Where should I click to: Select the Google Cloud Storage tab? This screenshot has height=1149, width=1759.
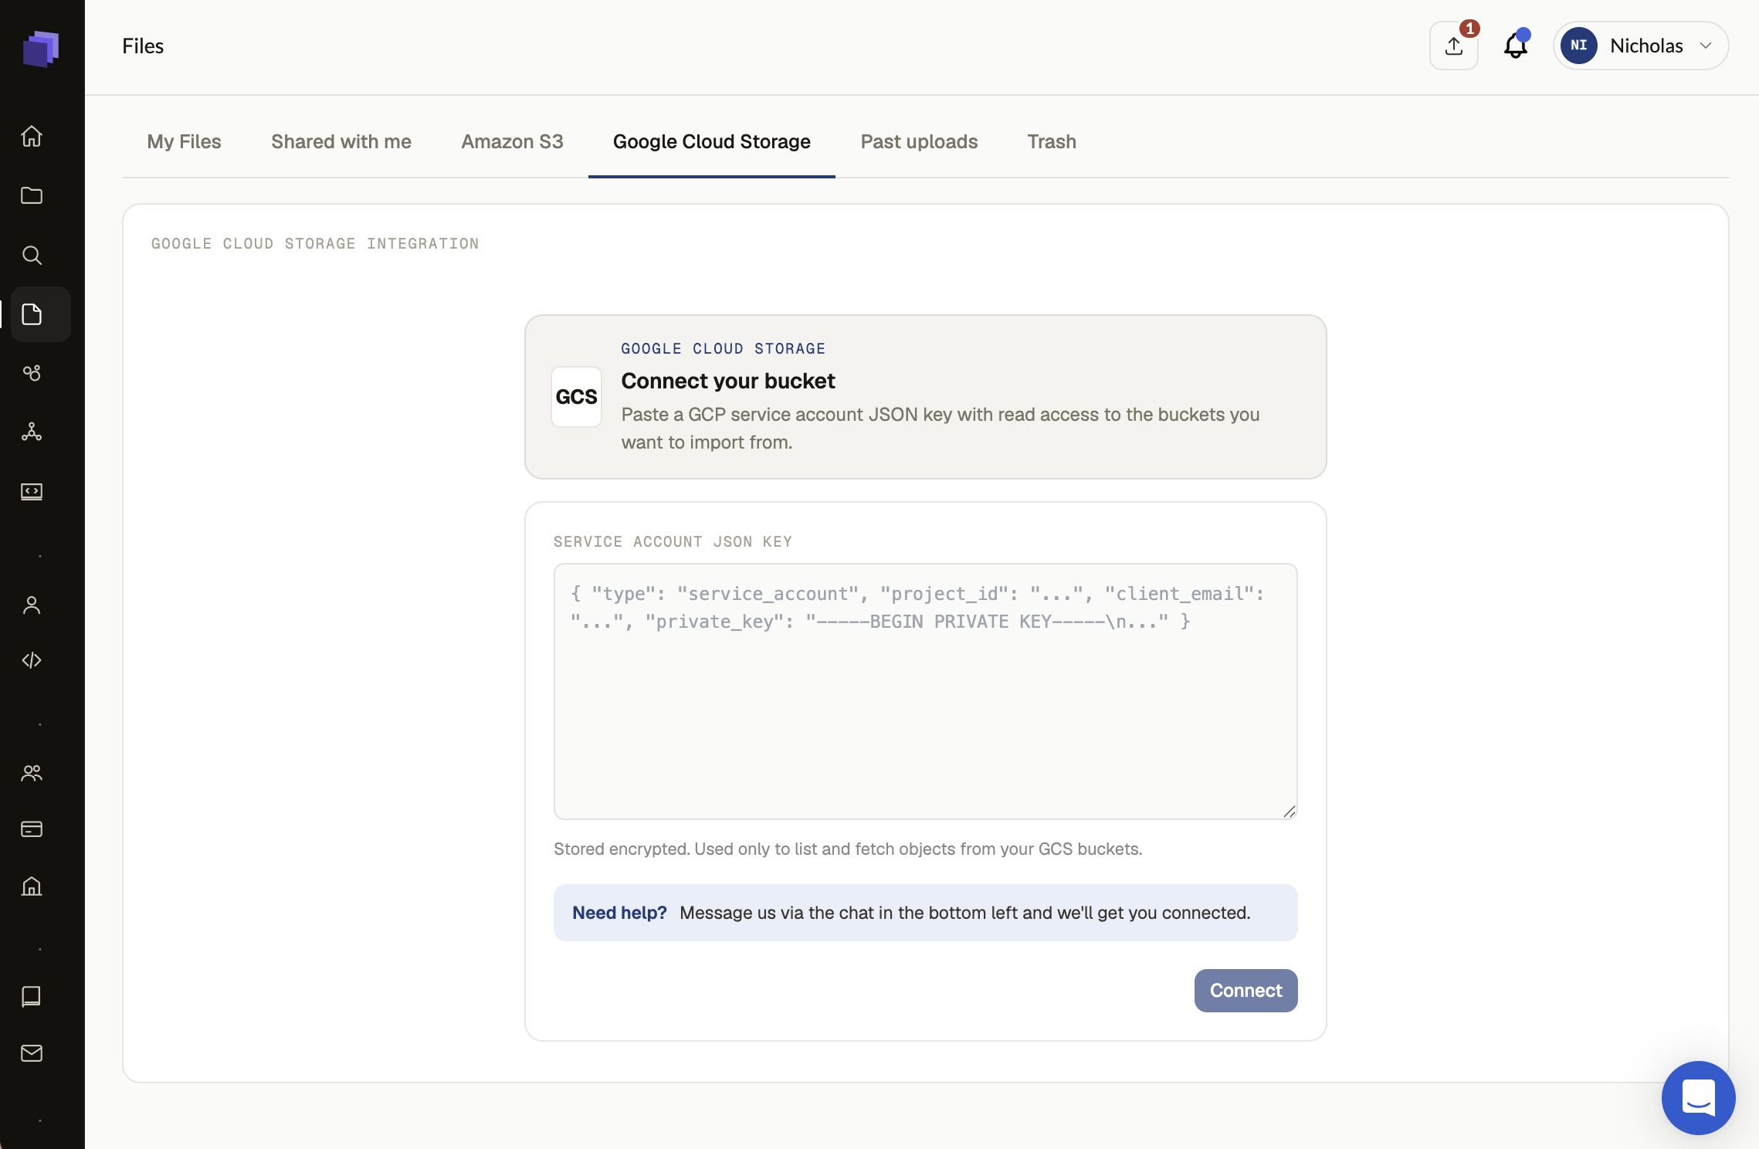point(712,141)
